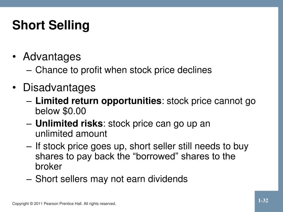Viewport: 283px width, 212px height.
Task: Click the word broker
Action: click(x=49, y=166)
